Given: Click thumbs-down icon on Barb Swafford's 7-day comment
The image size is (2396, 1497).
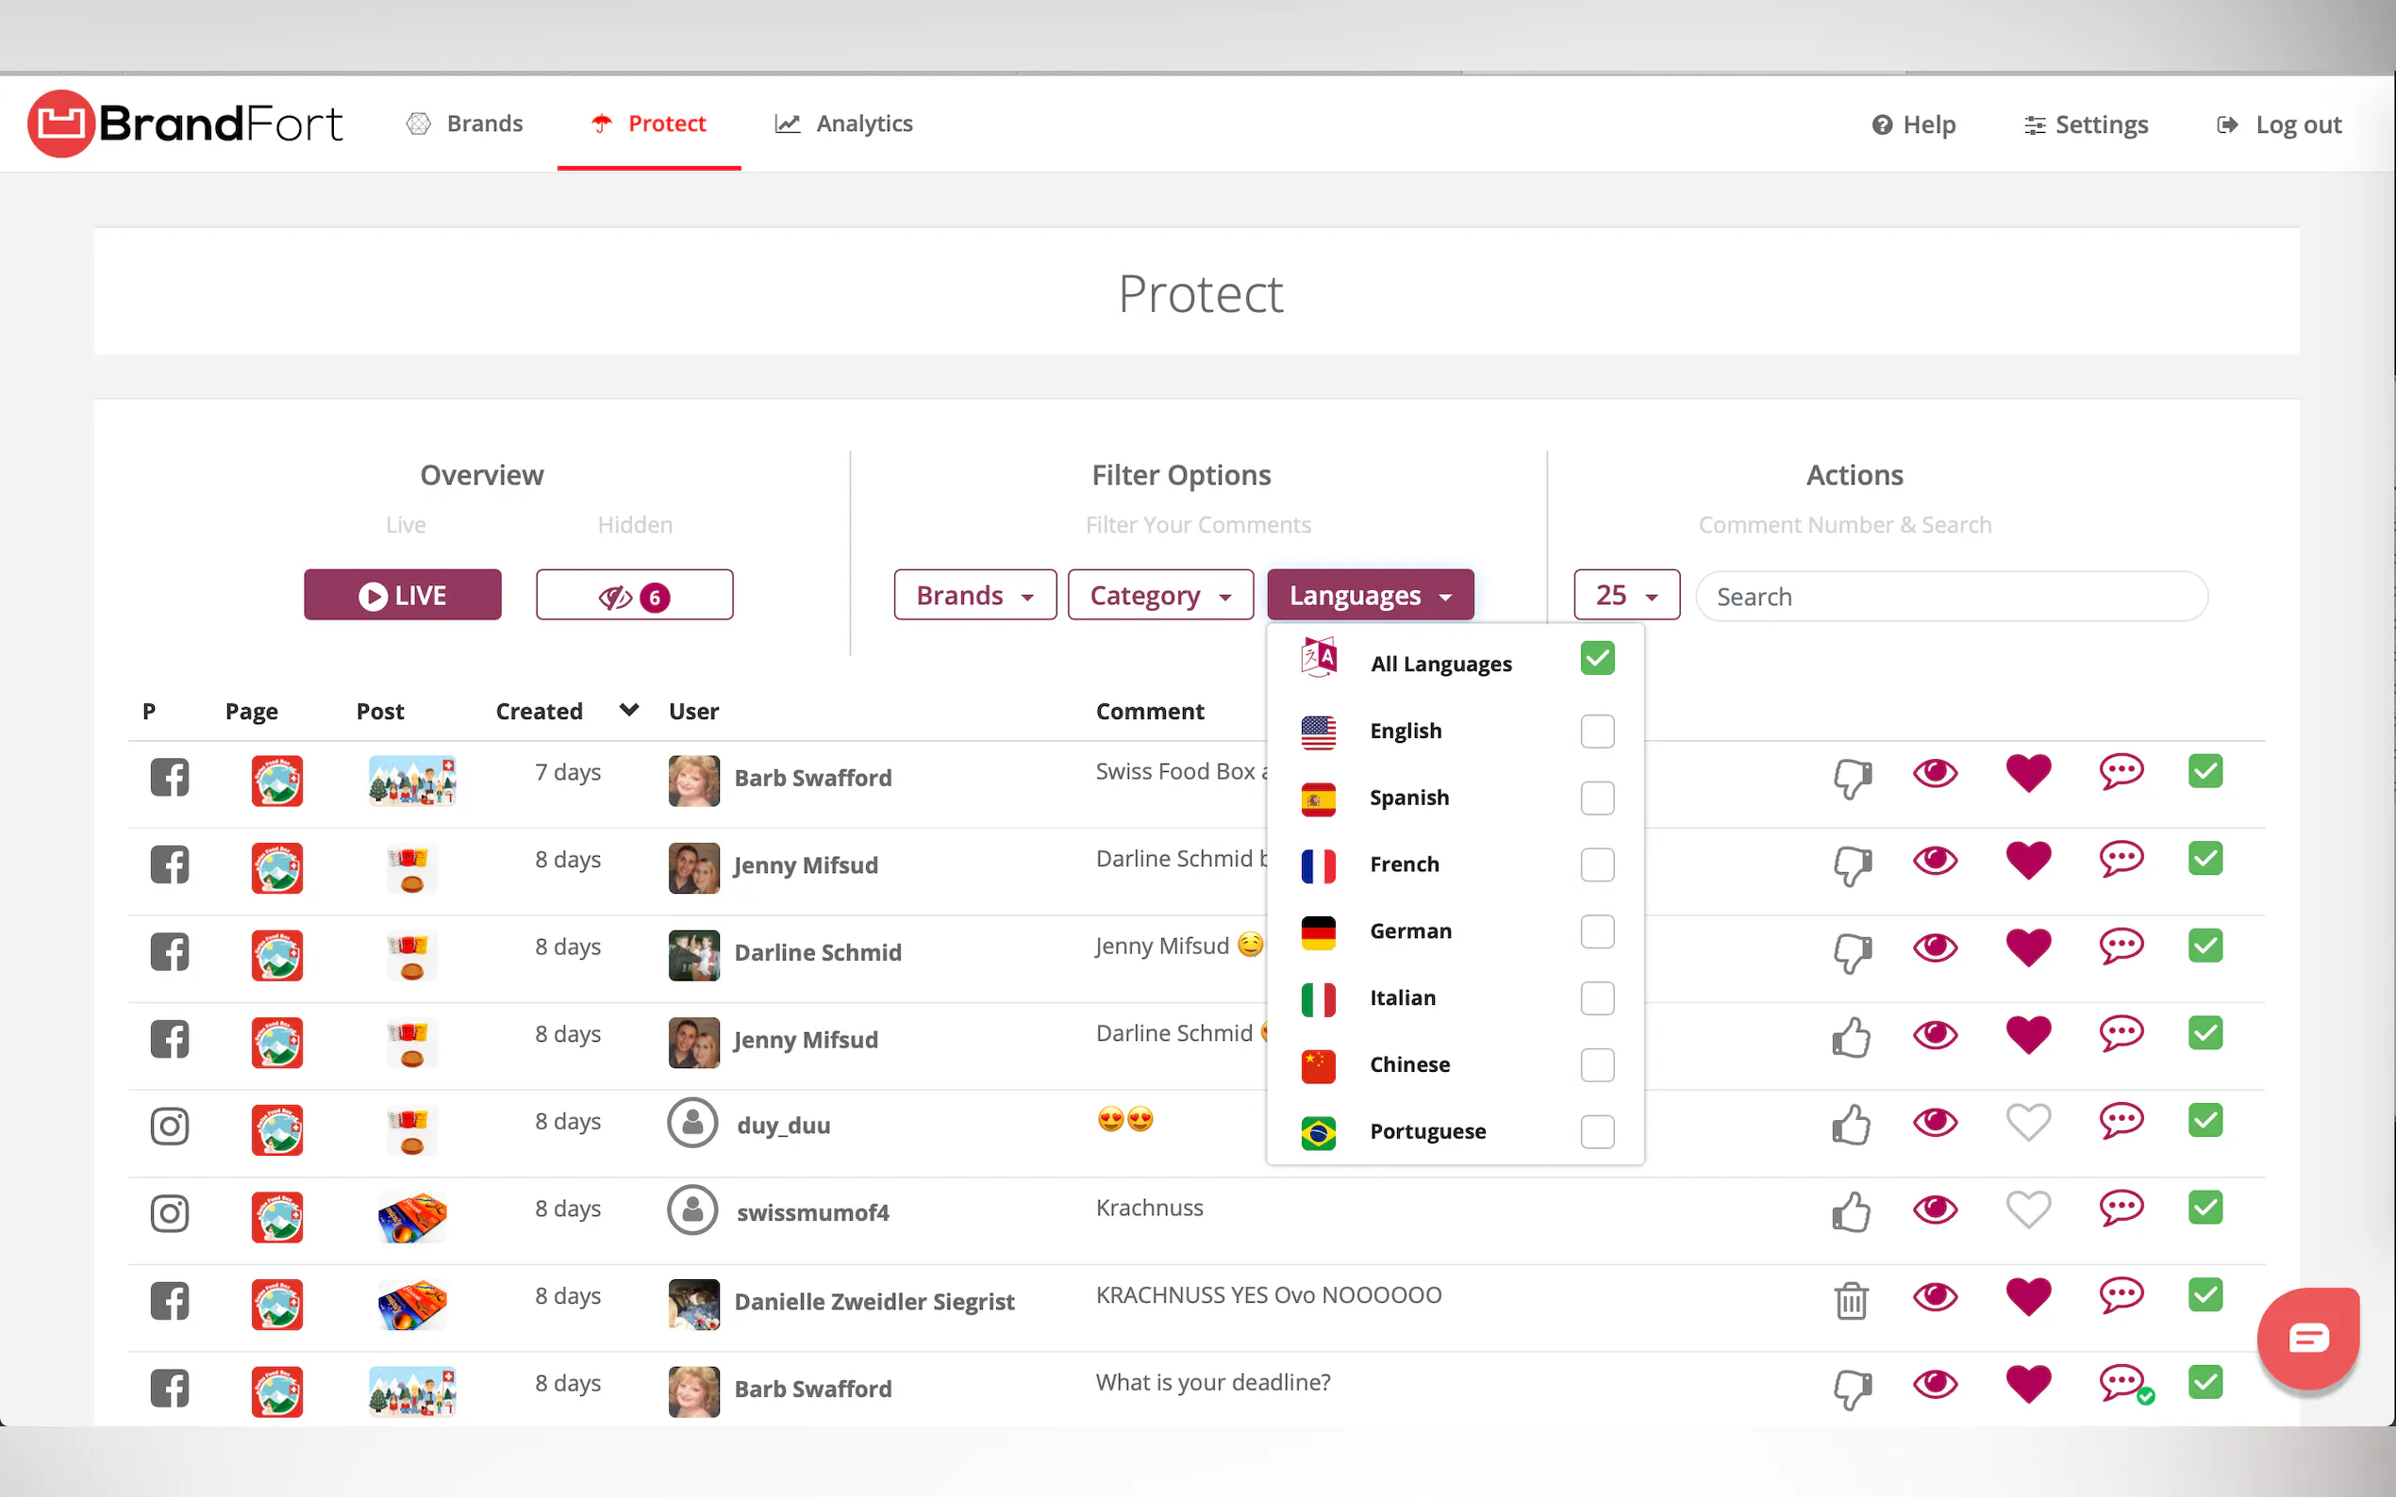Looking at the screenshot, I should tap(1850, 777).
